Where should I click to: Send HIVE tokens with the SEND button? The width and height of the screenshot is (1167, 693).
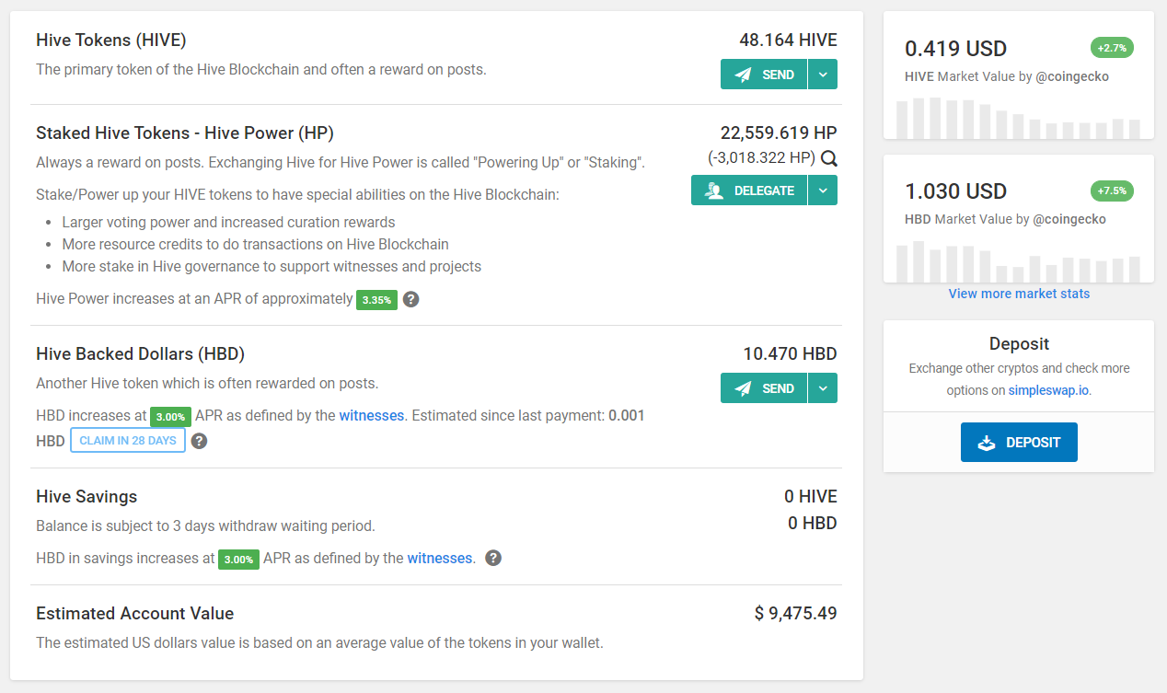(764, 75)
